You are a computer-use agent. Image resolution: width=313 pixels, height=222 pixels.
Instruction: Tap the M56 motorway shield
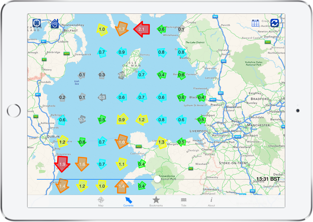(238, 137)
